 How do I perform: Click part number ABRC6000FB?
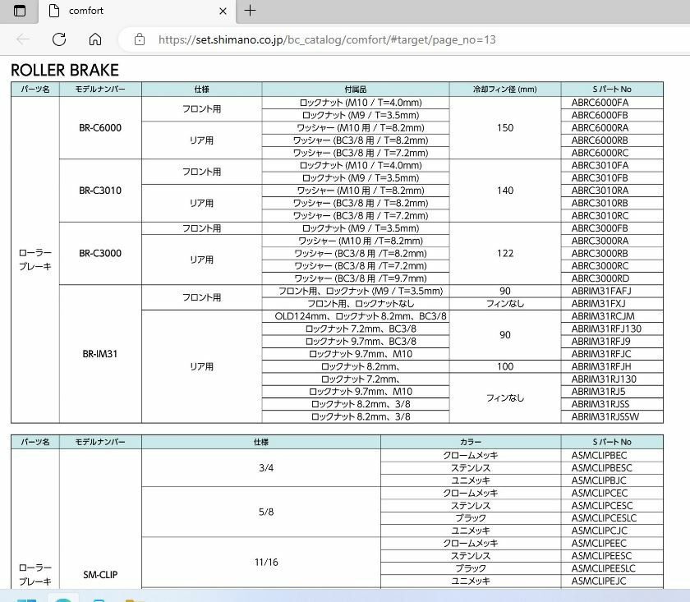coord(600,115)
